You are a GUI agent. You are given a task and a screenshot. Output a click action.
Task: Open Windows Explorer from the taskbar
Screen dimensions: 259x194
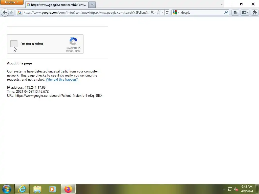(37, 189)
